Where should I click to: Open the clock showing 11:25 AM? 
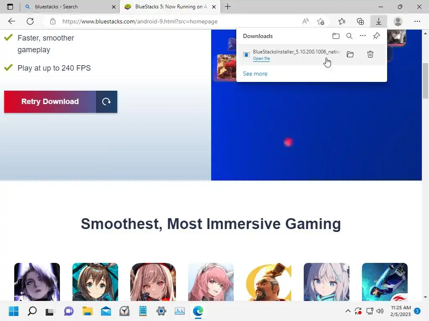click(401, 311)
